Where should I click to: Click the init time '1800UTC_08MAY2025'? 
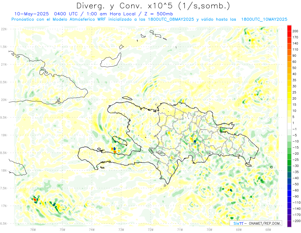click(171, 19)
